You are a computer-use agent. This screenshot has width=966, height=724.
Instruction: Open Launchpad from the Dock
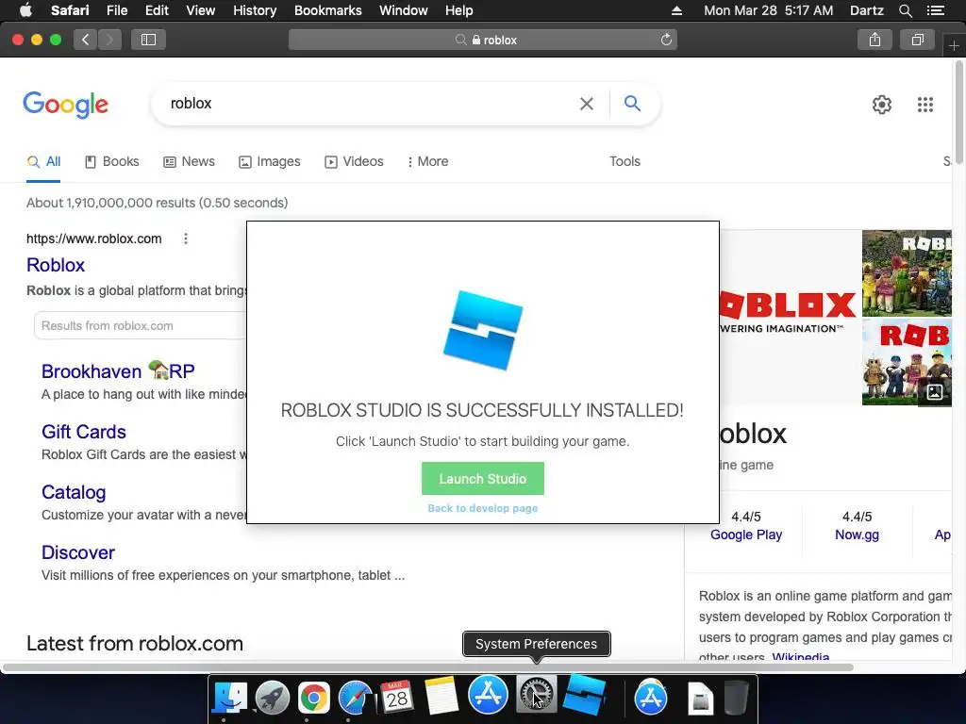tap(273, 698)
